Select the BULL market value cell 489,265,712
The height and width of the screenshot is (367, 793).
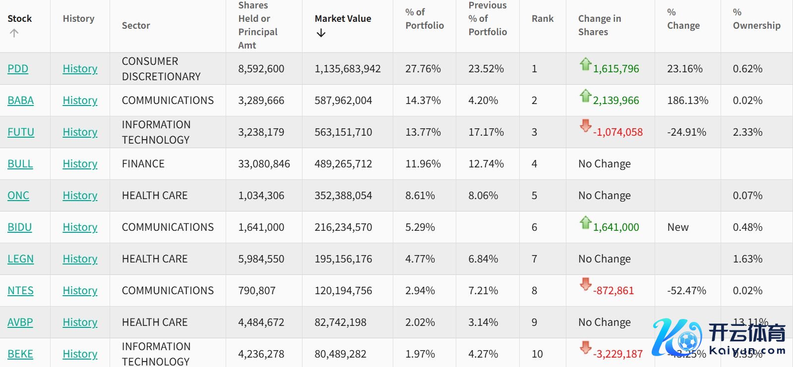pyautogui.click(x=343, y=164)
